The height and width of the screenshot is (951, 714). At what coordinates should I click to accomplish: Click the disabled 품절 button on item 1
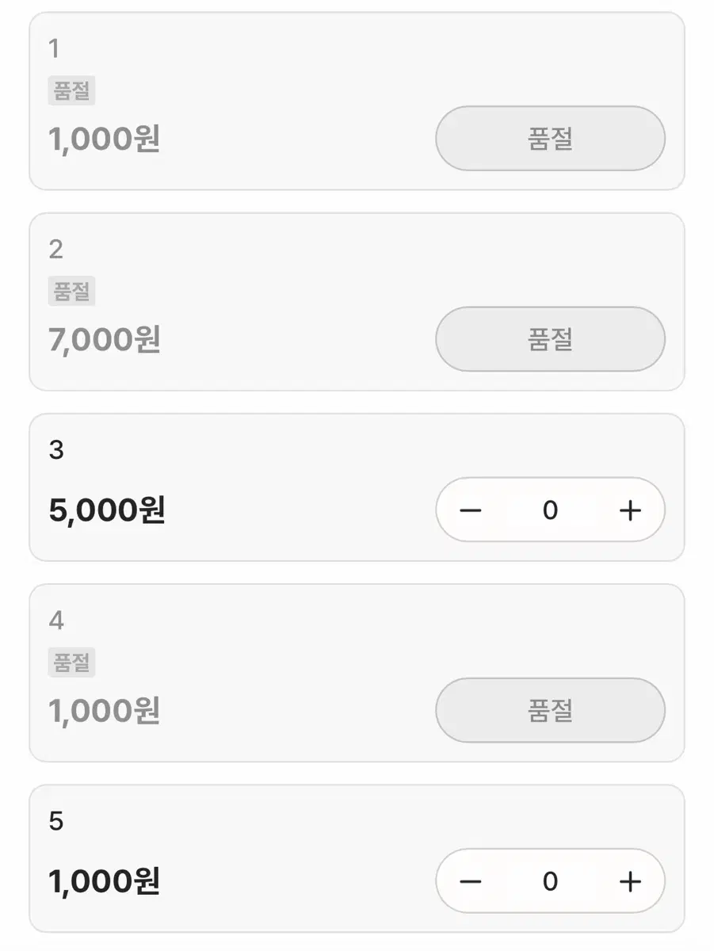pyautogui.click(x=550, y=139)
